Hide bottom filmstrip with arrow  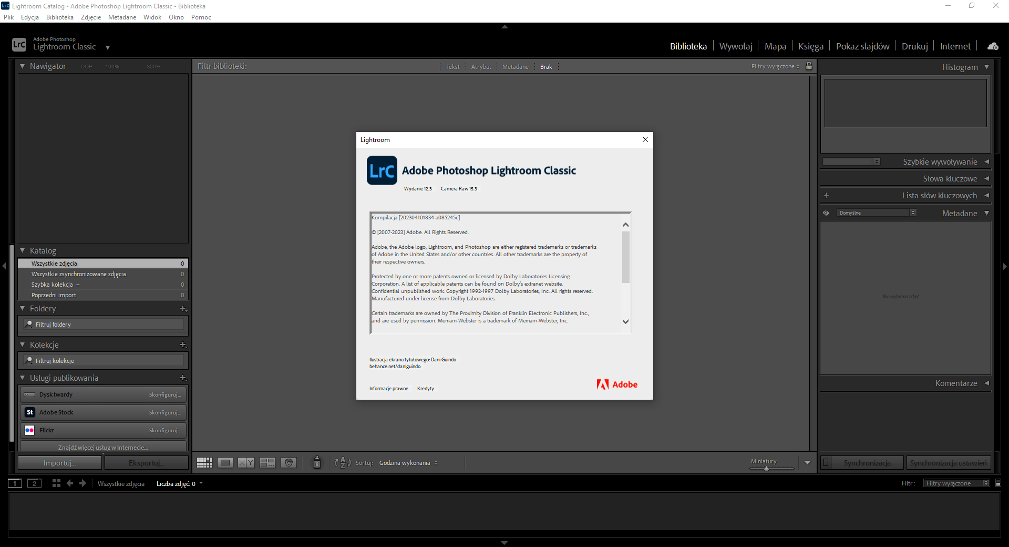[504, 543]
